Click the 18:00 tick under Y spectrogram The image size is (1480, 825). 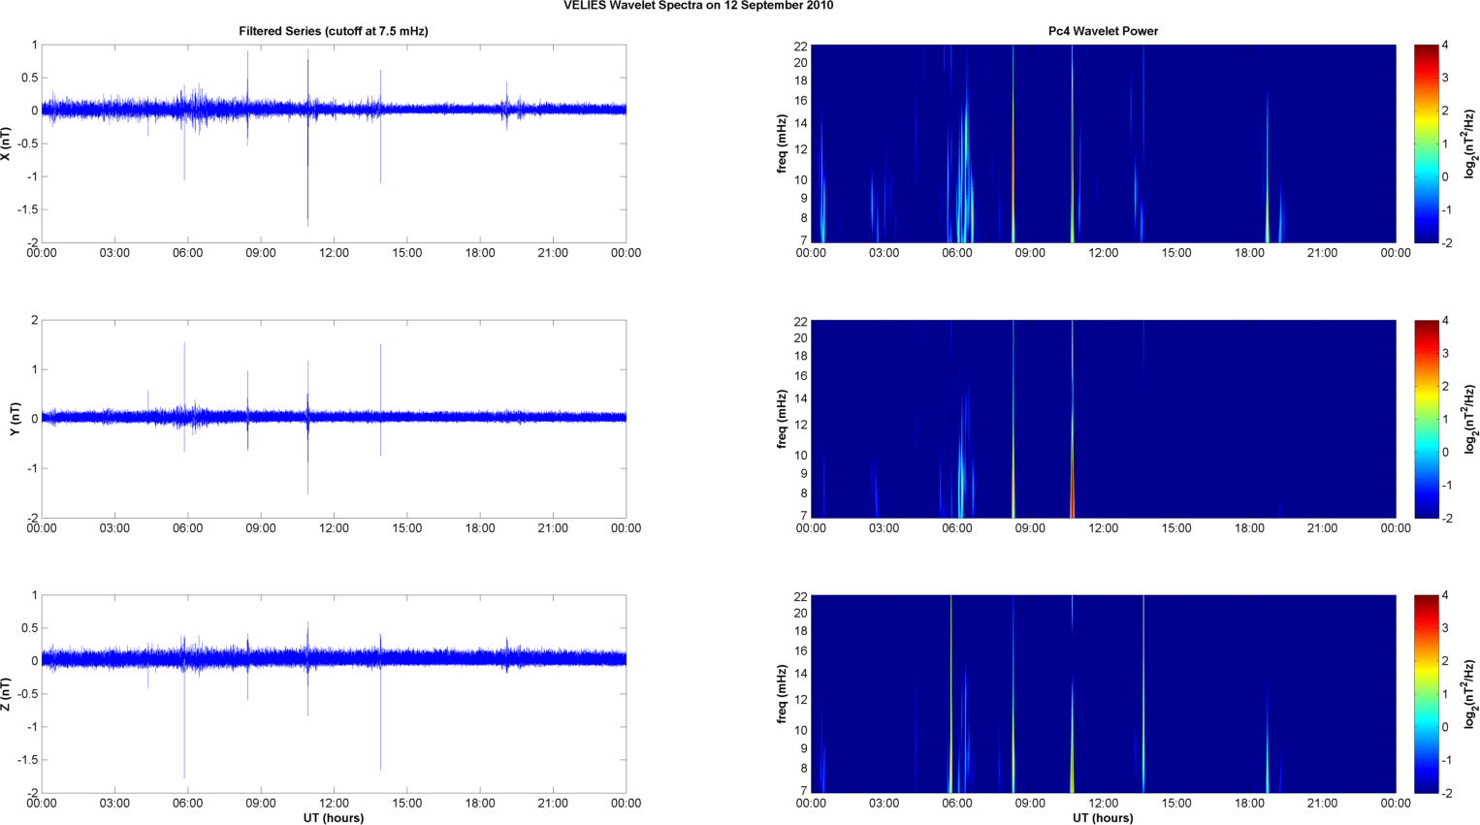(1249, 528)
